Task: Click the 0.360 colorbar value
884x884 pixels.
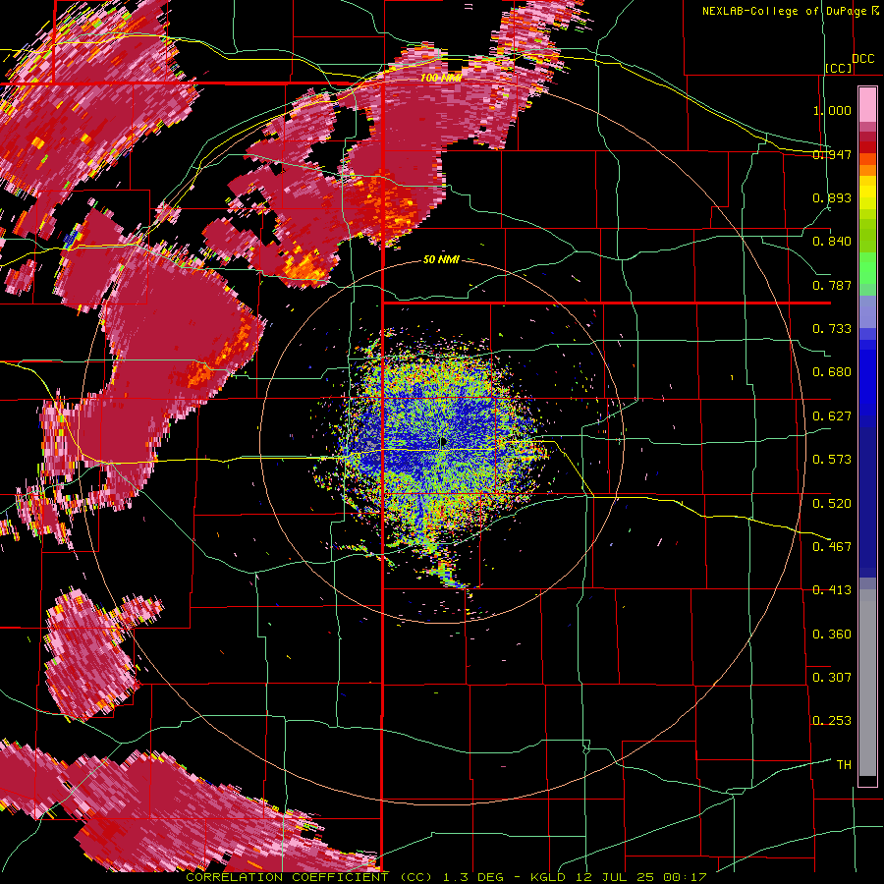Action: click(x=832, y=635)
